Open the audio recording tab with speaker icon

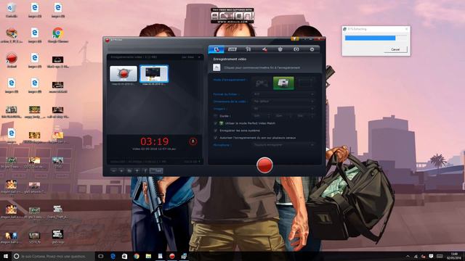[x=264, y=49]
